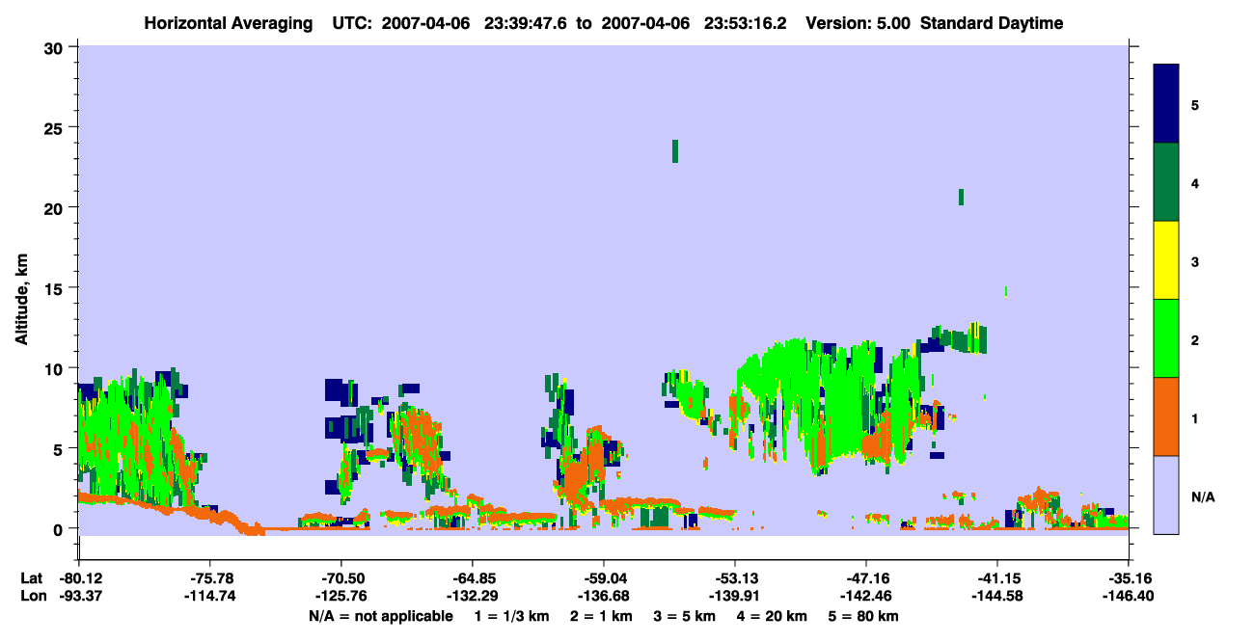Click the start time '23:39:47.6'
The image size is (1254, 643).
(528, 23)
